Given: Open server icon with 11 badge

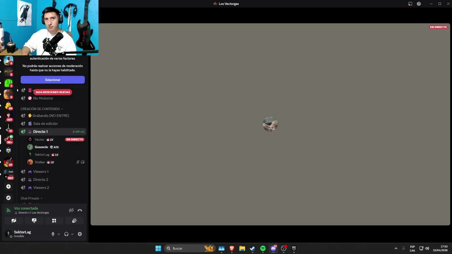Looking at the screenshot, I should point(8,128).
